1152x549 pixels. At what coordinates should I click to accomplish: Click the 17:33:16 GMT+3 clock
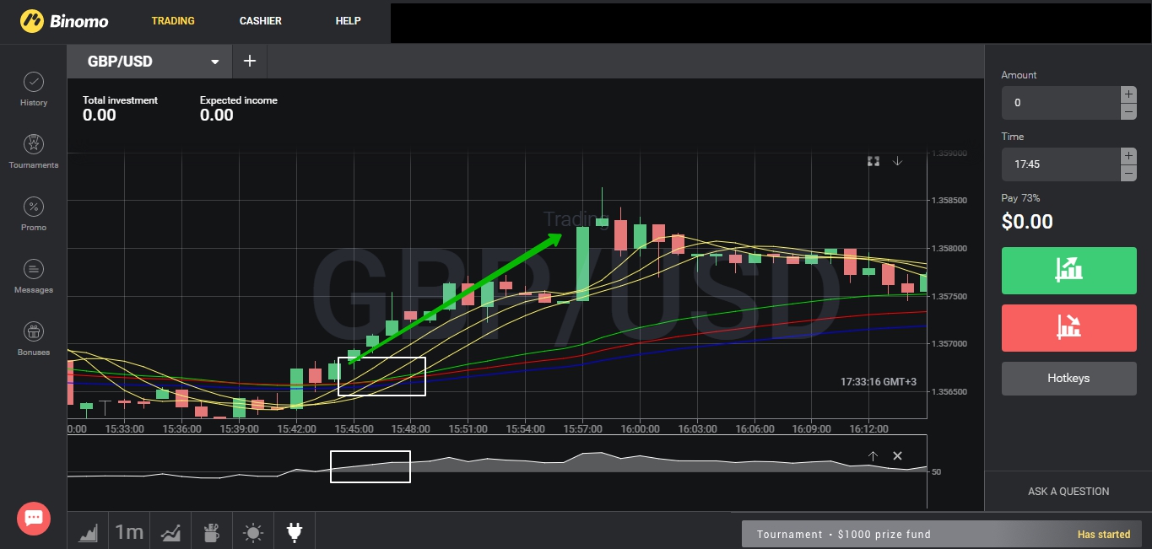tap(879, 382)
